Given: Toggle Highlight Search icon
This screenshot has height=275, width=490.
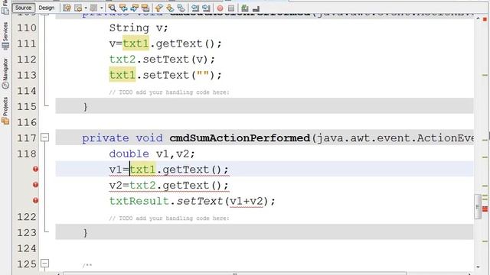Looking at the screenshot, I should pyautogui.click(x=145, y=8).
